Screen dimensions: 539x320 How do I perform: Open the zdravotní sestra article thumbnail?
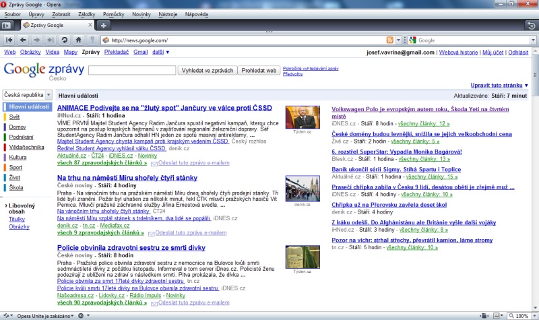tap(303, 257)
